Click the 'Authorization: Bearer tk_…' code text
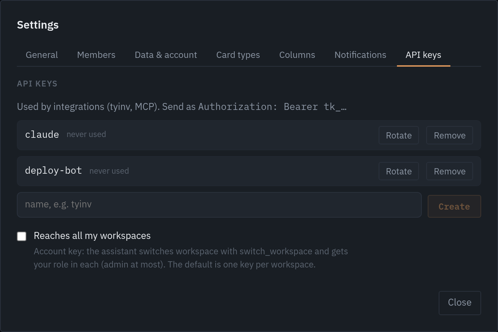Image resolution: width=498 pixels, height=332 pixels. tap(272, 107)
